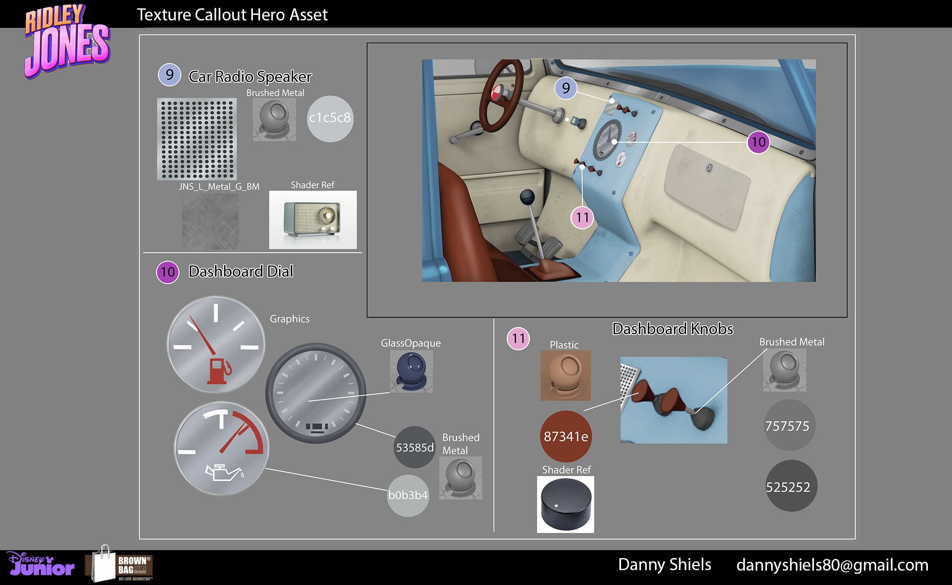Select the GlassOpaque shader ball icon
The height and width of the screenshot is (585, 952).
point(411,371)
